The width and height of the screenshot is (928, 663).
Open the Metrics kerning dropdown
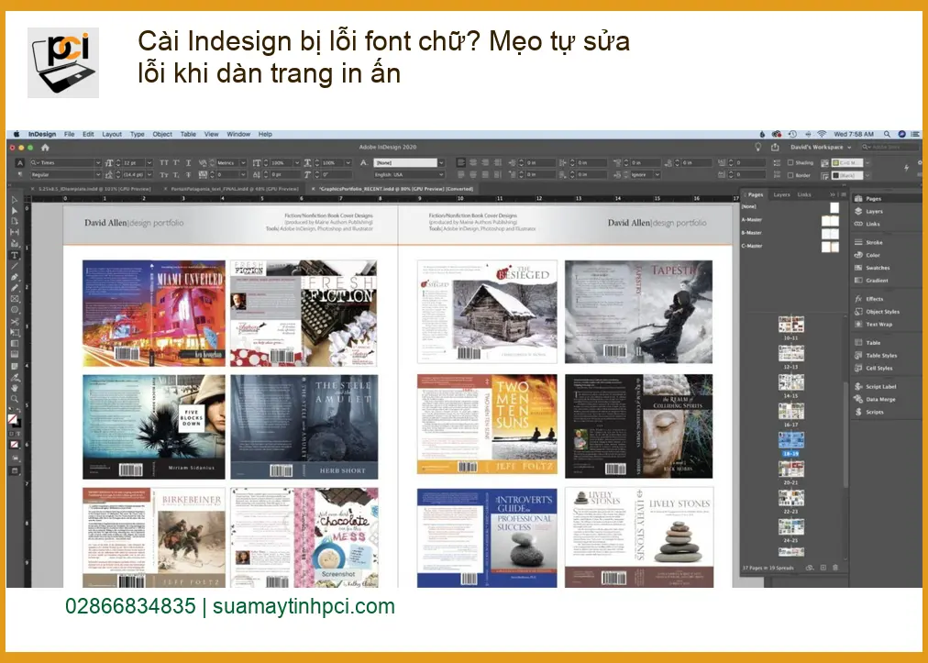click(x=243, y=162)
